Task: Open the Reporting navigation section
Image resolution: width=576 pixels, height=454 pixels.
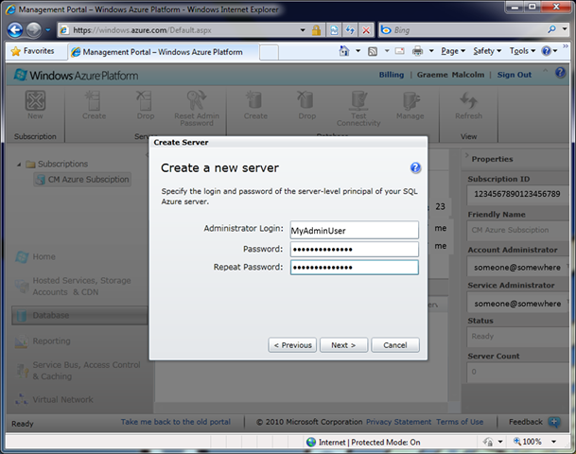Action: [x=43, y=341]
